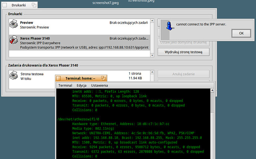Click the ipp://192.168.88.10:631/ipp/print address line
Screen dimensions: 256x159
tap(84, 47)
